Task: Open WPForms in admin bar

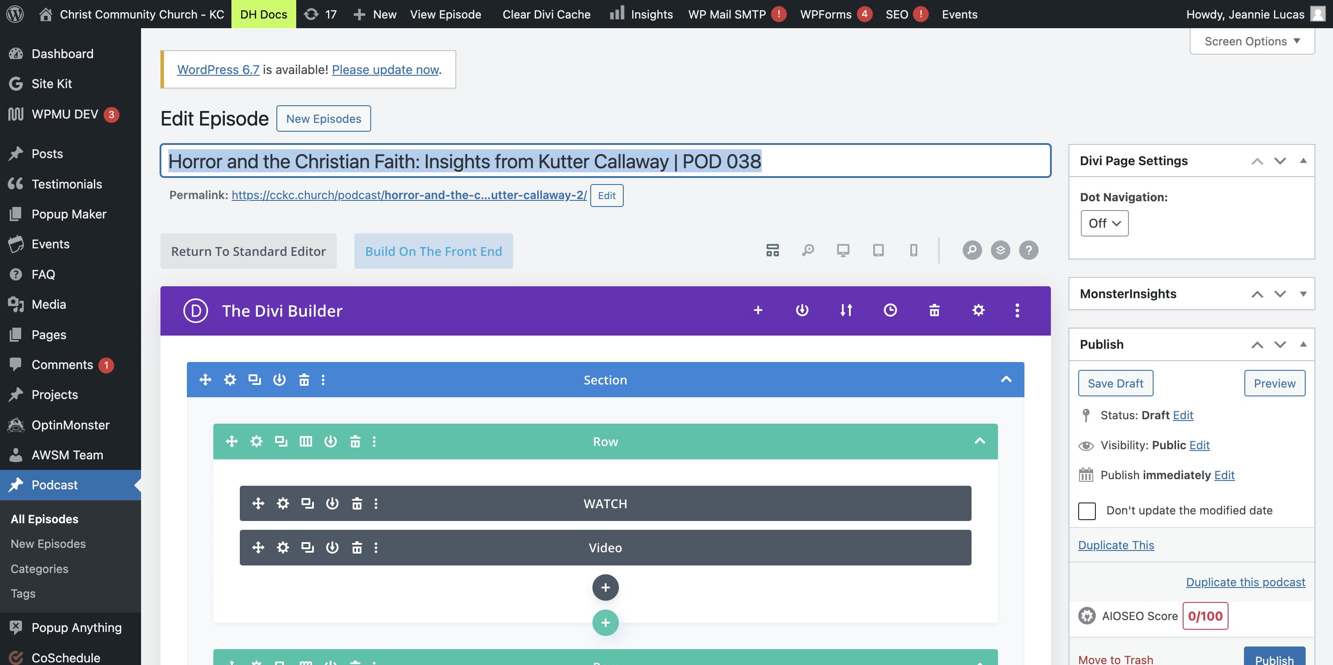Action: [836, 14]
